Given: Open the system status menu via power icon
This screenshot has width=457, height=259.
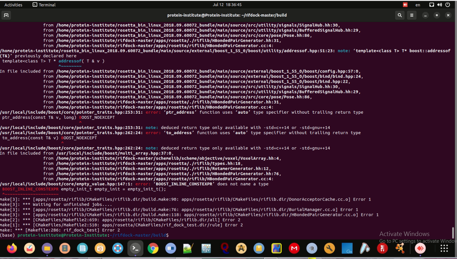Looking at the screenshot, I should 447,4.
